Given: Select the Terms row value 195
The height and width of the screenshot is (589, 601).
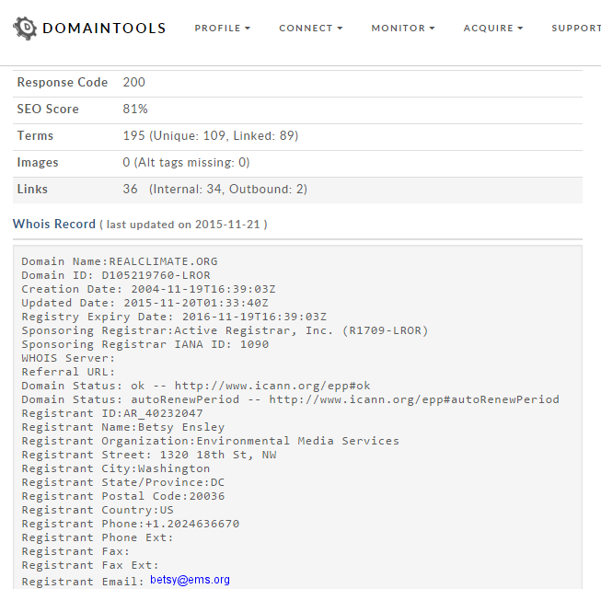Looking at the screenshot, I should [x=211, y=135].
